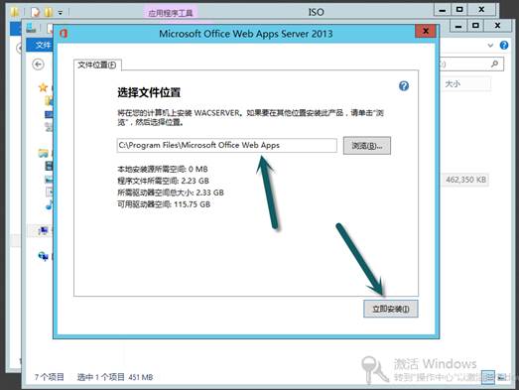Click Explorer back arrow button
519x390 pixels.
(x=38, y=65)
